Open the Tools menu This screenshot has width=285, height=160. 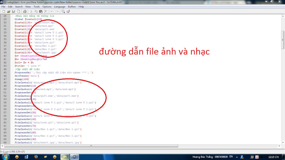tap(37, 6)
